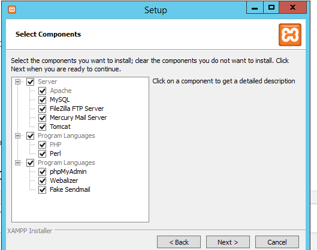The height and width of the screenshot is (250, 317).
Task: Select the Fake Sendmail tree item
Action: 70,189
